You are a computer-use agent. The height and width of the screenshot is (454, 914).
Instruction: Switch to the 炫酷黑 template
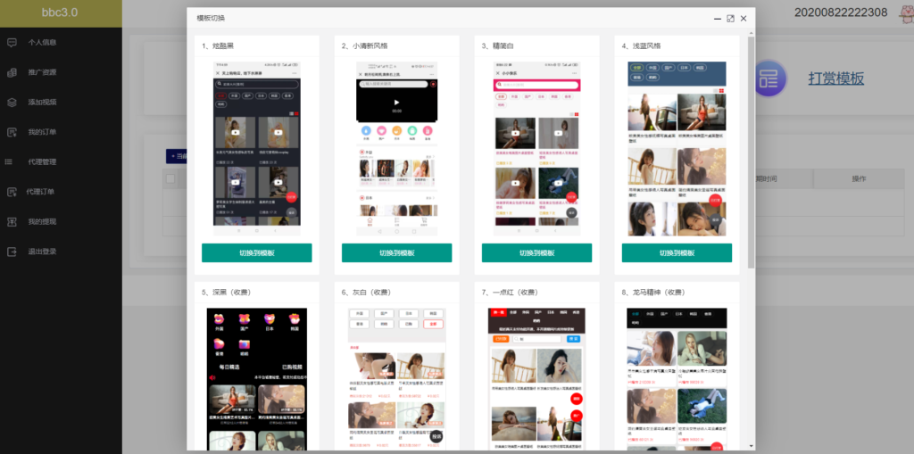257,252
